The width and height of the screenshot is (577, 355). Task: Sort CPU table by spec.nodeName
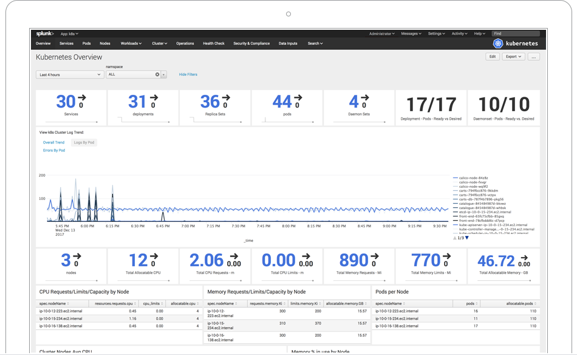(54, 304)
